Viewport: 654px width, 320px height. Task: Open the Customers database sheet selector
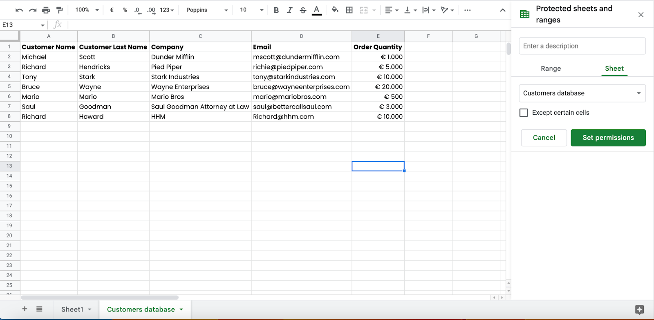[x=582, y=93]
